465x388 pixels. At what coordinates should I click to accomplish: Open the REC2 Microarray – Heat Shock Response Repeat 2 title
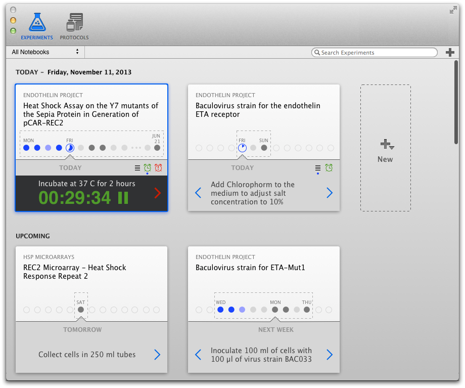(75, 272)
